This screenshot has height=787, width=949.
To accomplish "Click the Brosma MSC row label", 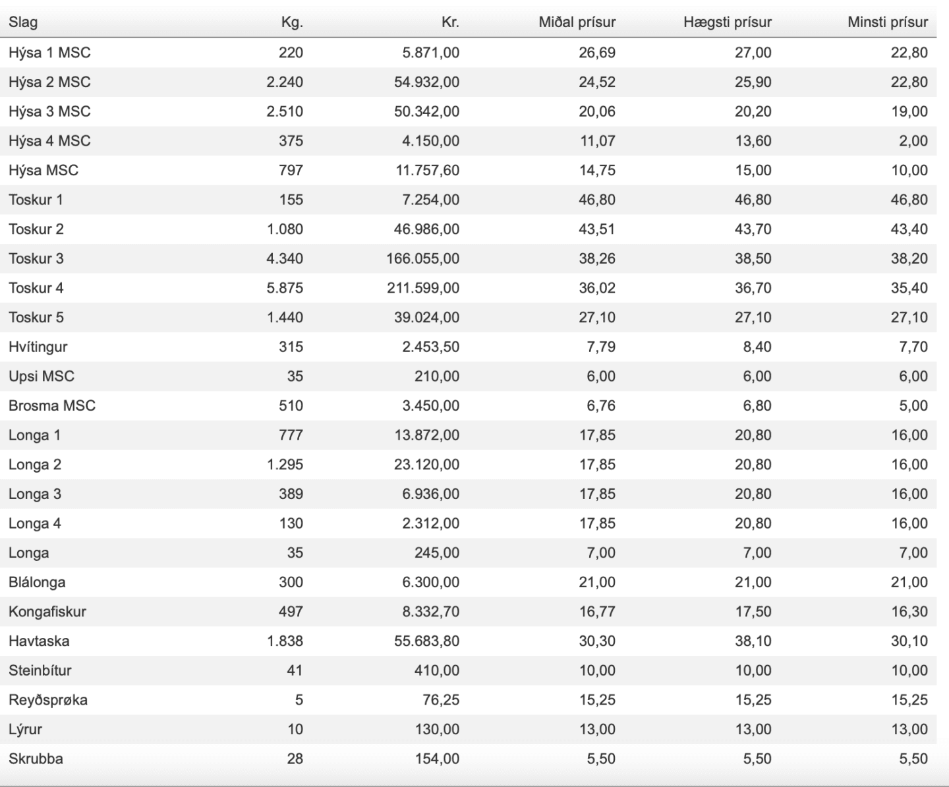I will [x=52, y=405].
